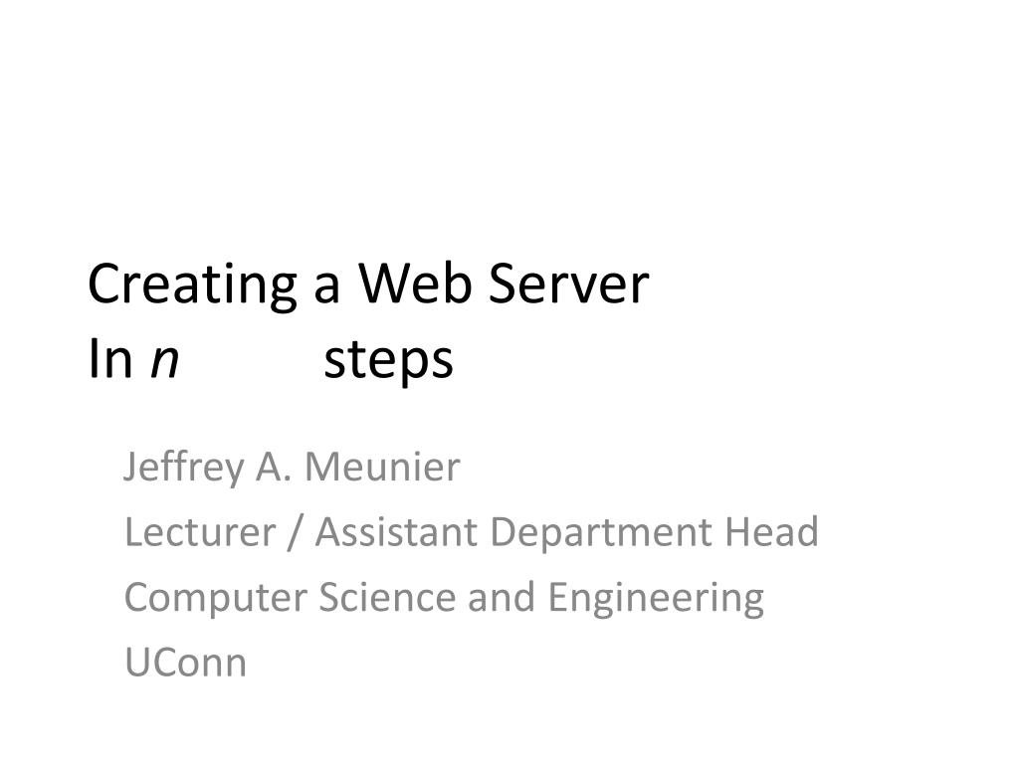Click the word "Assistant" in the subtitle
The image size is (1019, 764).
[396, 532]
